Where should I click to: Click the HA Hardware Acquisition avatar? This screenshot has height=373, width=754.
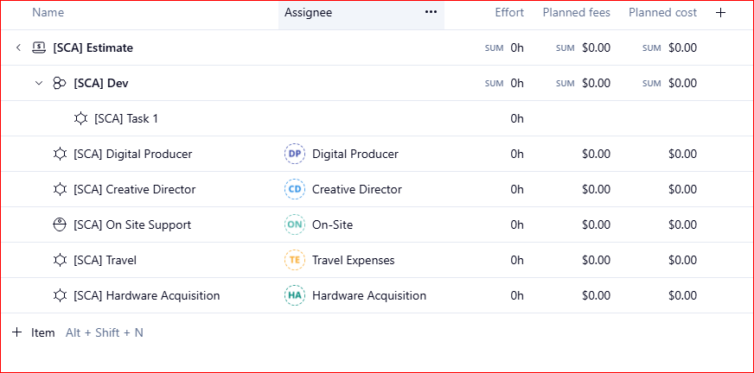coord(295,295)
